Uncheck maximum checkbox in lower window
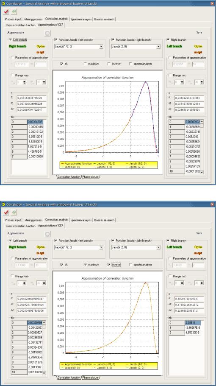Viewport: 216px width, 386px height. (86, 265)
